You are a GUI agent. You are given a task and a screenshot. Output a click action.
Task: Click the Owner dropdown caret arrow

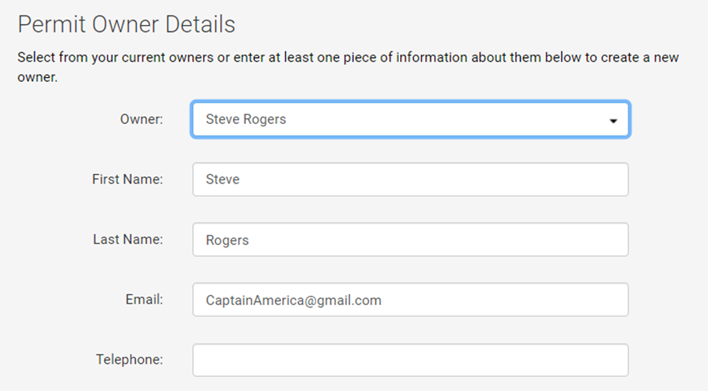click(x=613, y=120)
